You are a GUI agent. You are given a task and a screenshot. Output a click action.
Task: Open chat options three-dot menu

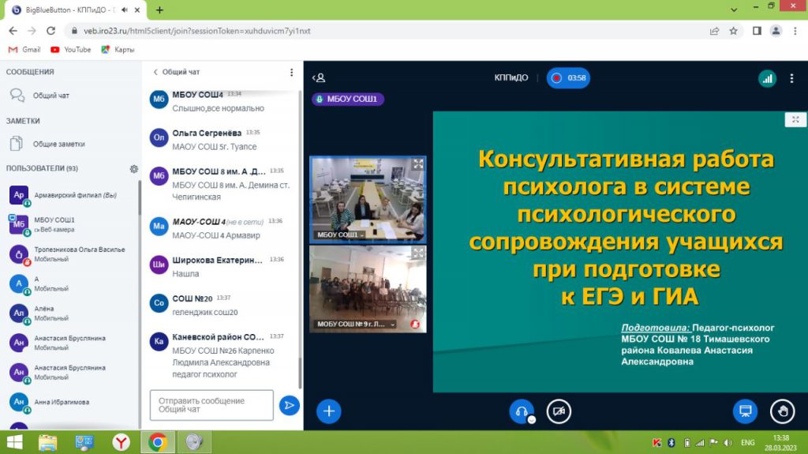coord(291,72)
